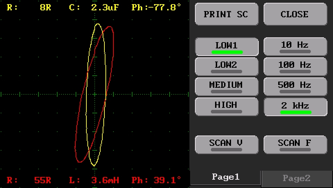
Task: Click the red 55R resistance reading
Action: coord(42,180)
